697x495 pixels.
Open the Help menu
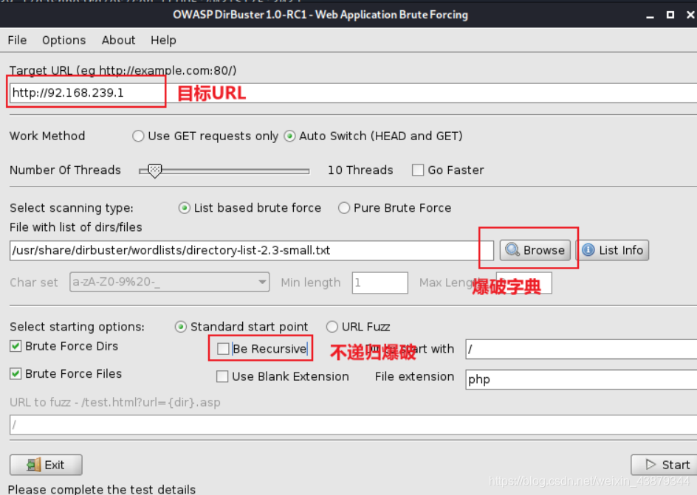coord(163,41)
